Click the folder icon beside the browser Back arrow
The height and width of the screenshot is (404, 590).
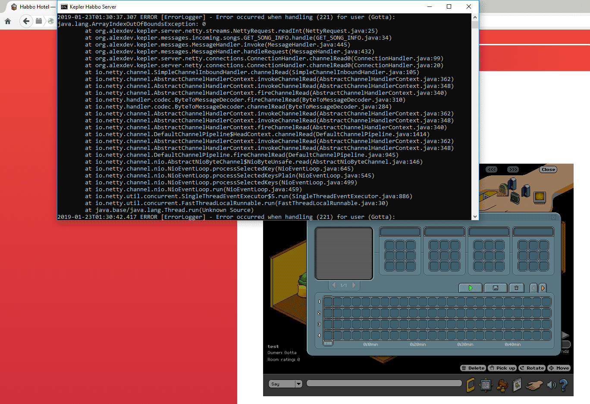pos(39,21)
